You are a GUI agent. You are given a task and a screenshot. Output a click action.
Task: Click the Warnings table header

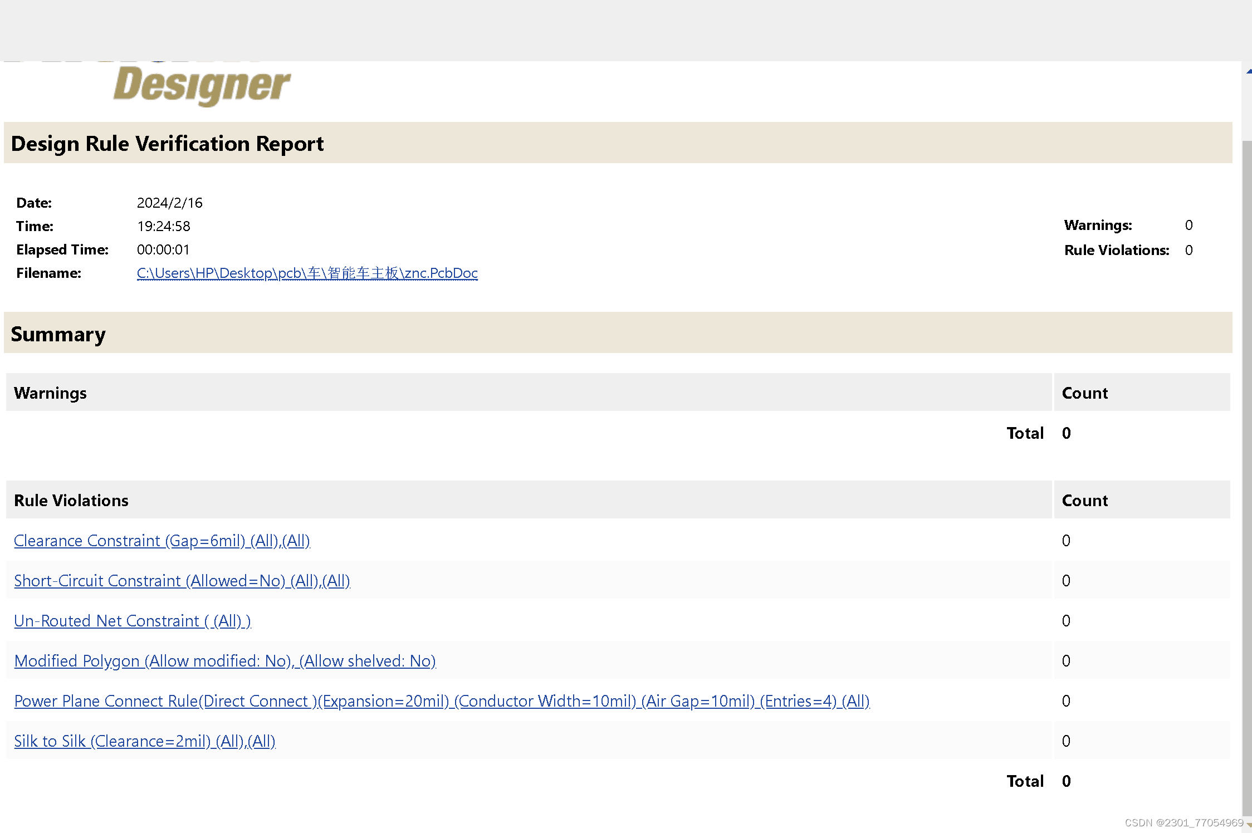(50, 393)
